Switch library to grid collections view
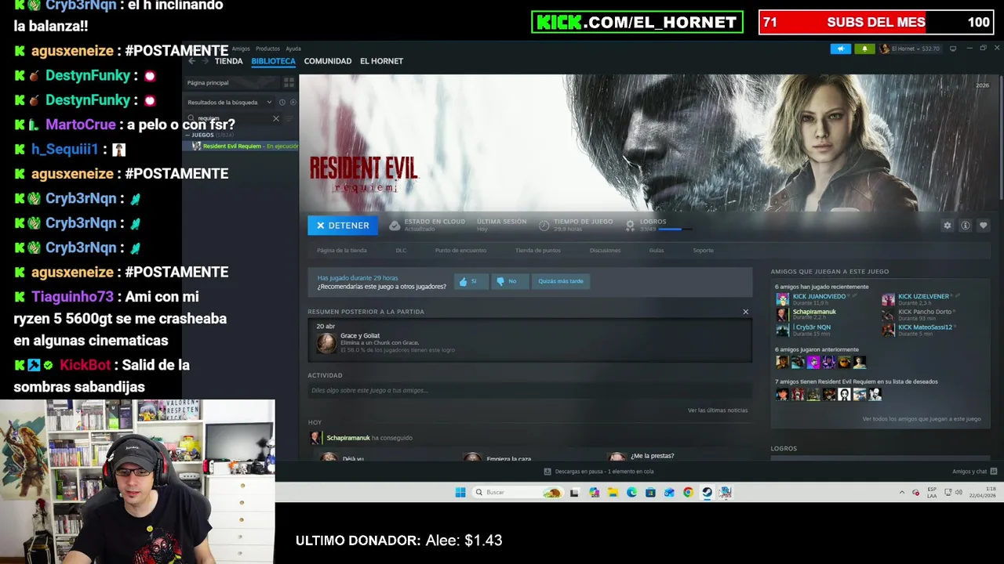1004x564 pixels. [289, 82]
